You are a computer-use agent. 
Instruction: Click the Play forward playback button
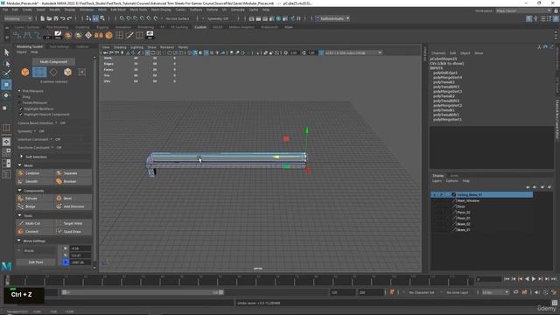click(534, 279)
